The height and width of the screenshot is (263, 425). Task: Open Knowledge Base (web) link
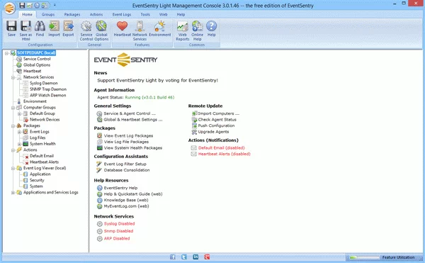click(126, 200)
